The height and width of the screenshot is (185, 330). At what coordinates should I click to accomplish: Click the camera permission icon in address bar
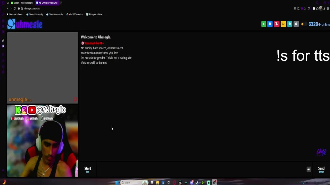pyautogui.click(x=19, y=8)
